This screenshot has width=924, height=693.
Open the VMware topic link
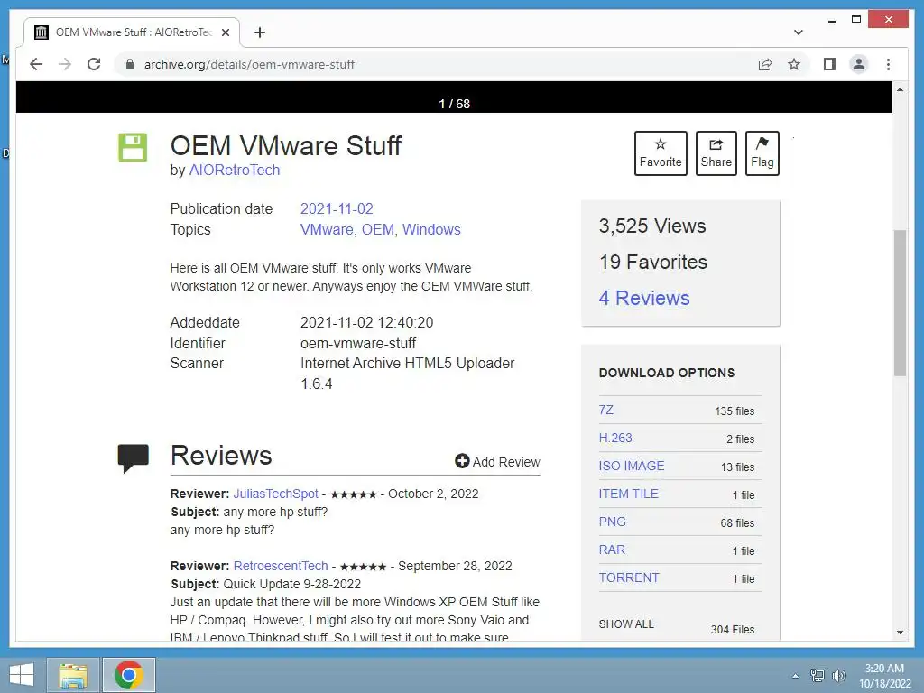(326, 229)
